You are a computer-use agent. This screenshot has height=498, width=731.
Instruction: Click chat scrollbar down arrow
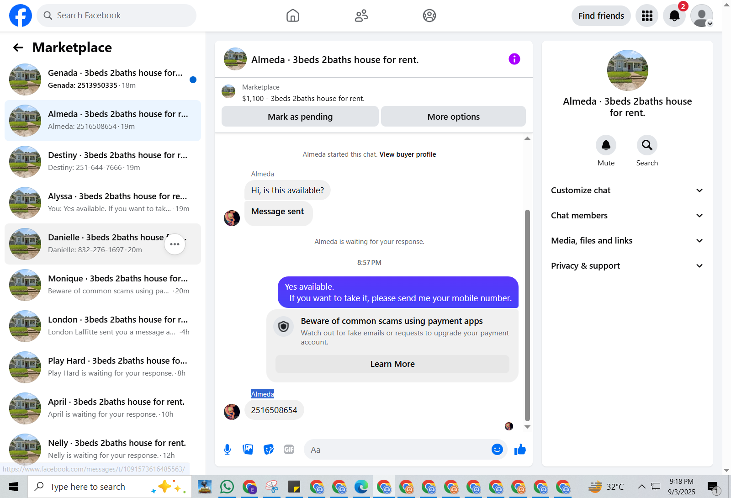pyautogui.click(x=527, y=427)
